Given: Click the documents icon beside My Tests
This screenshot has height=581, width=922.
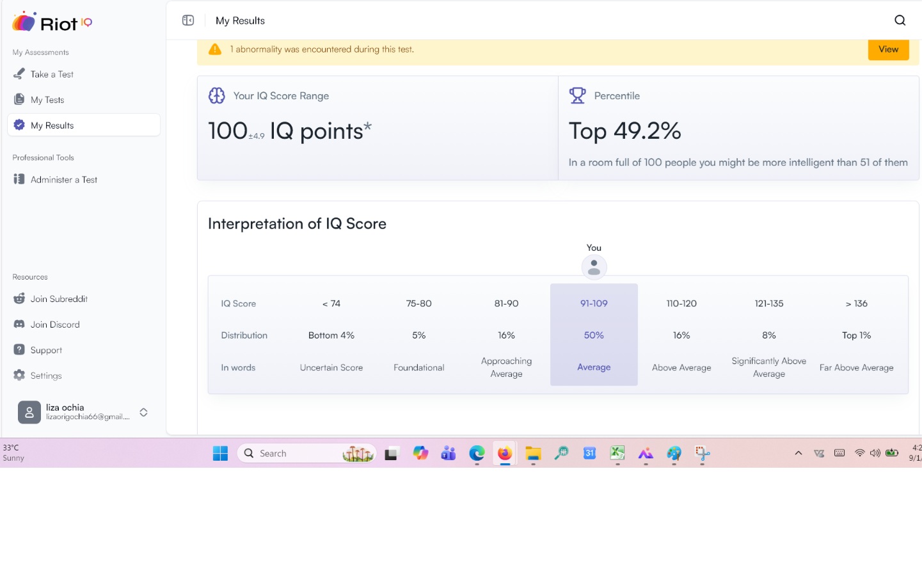Looking at the screenshot, I should (x=19, y=99).
